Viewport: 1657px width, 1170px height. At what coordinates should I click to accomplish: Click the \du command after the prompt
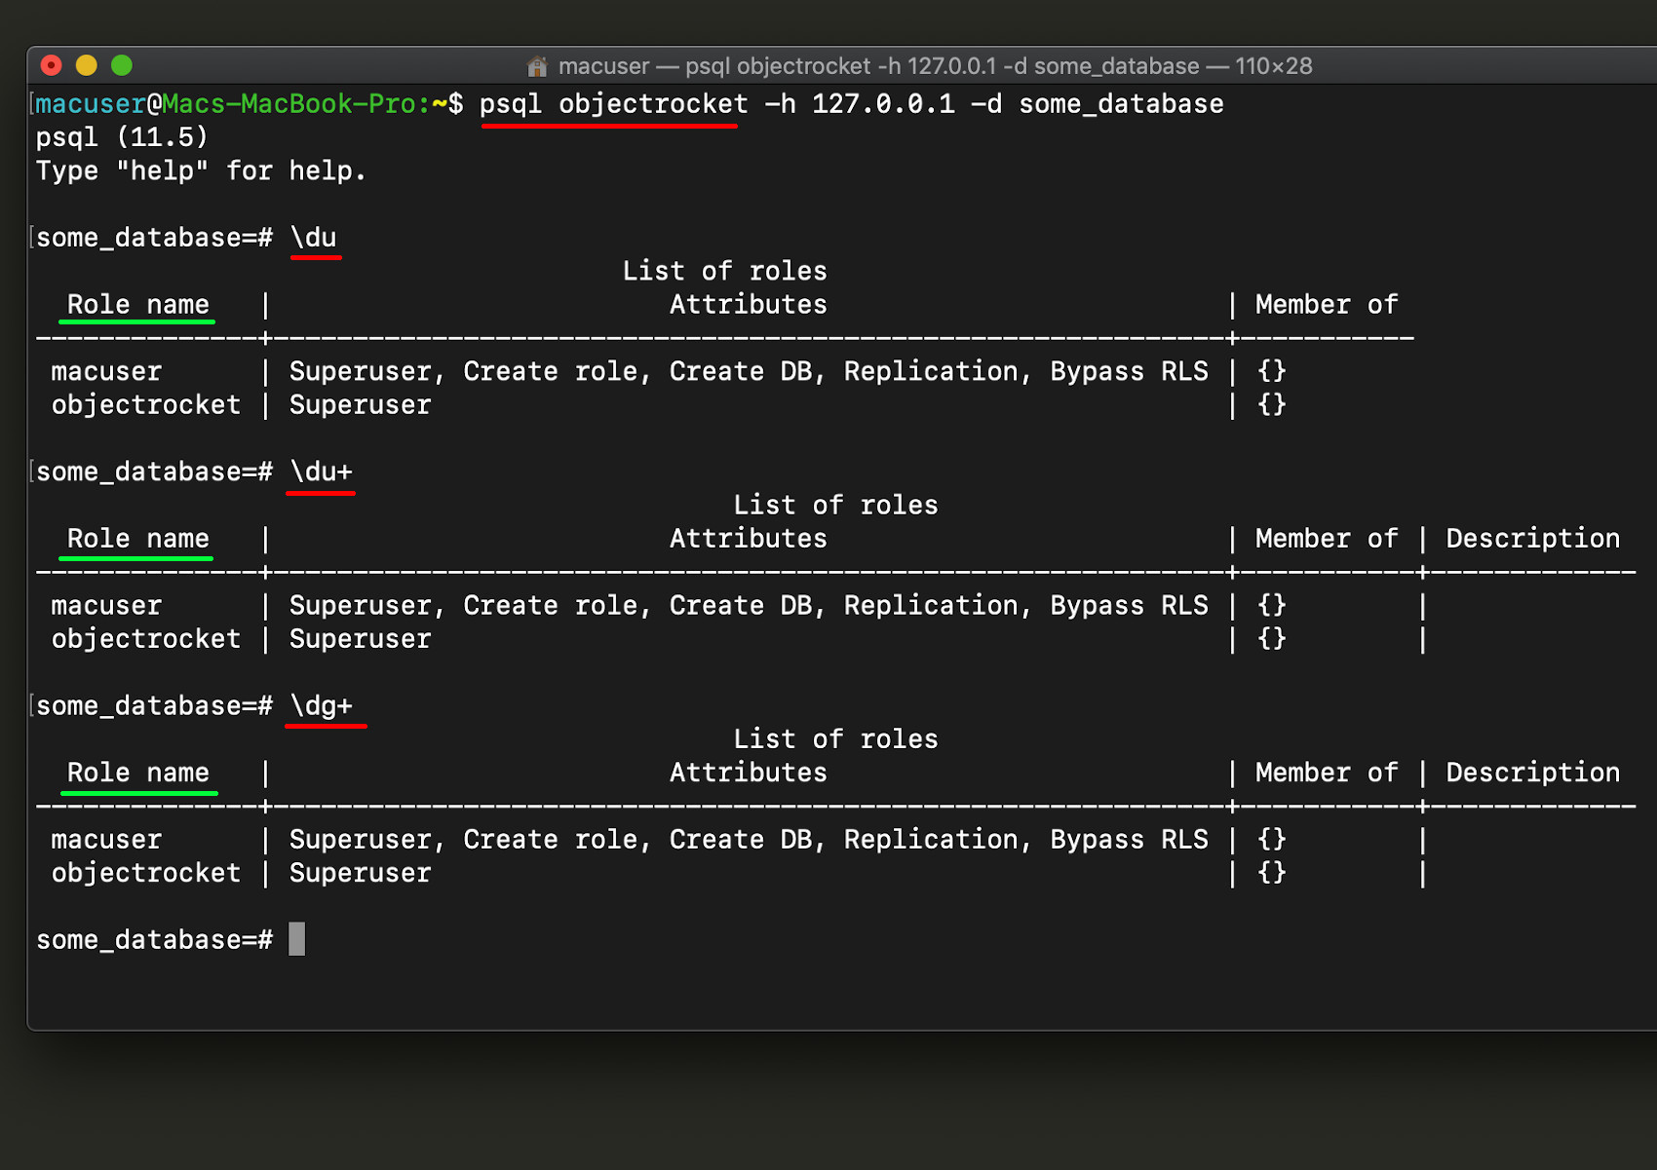tap(314, 237)
